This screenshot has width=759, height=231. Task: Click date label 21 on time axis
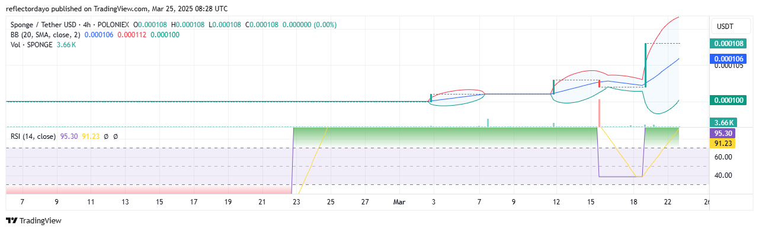pos(262,202)
